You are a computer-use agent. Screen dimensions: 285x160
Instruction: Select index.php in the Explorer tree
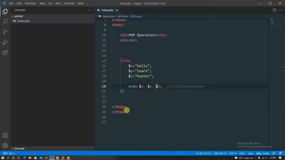coord(52,21)
